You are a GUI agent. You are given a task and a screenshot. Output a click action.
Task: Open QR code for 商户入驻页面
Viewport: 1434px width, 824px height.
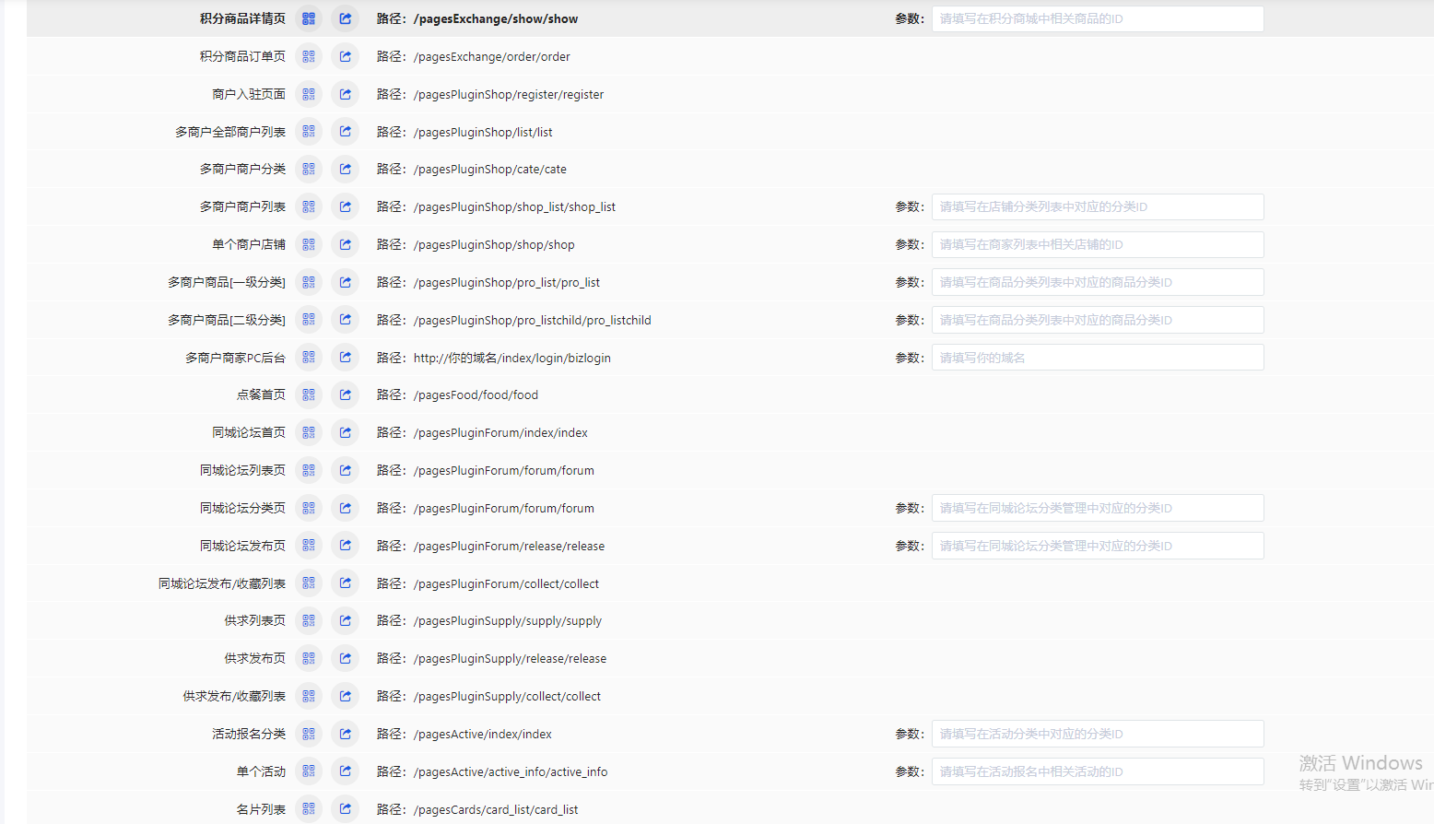point(309,94)
